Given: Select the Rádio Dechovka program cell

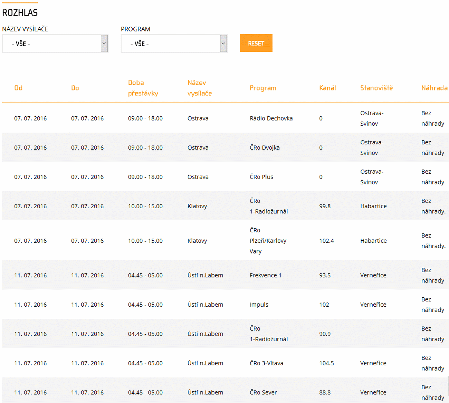Looking at the screenshot, I should [x=271, y=118].
